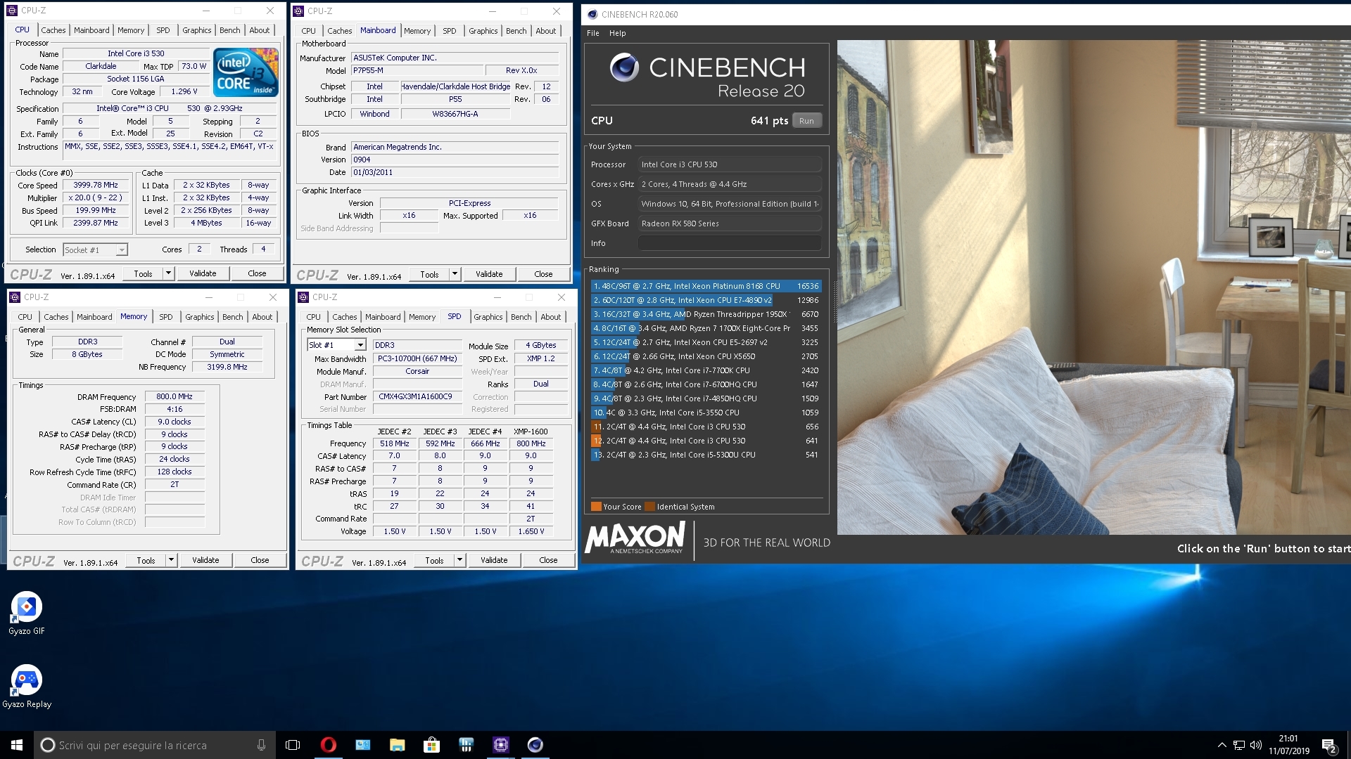
Task: Click the Intel Core i3 inside logo
Action: point(246,72)
